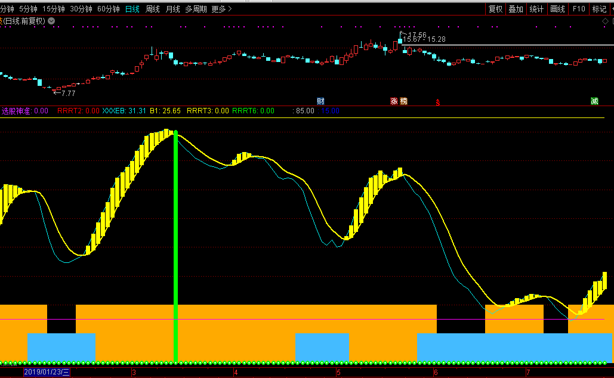Open the 复权 adjustment options

(x=495, y=9)
